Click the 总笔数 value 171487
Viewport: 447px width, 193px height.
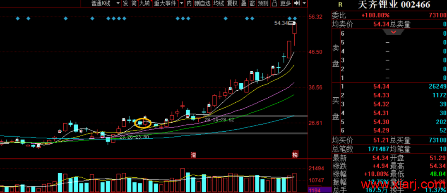tap(379, 149)
